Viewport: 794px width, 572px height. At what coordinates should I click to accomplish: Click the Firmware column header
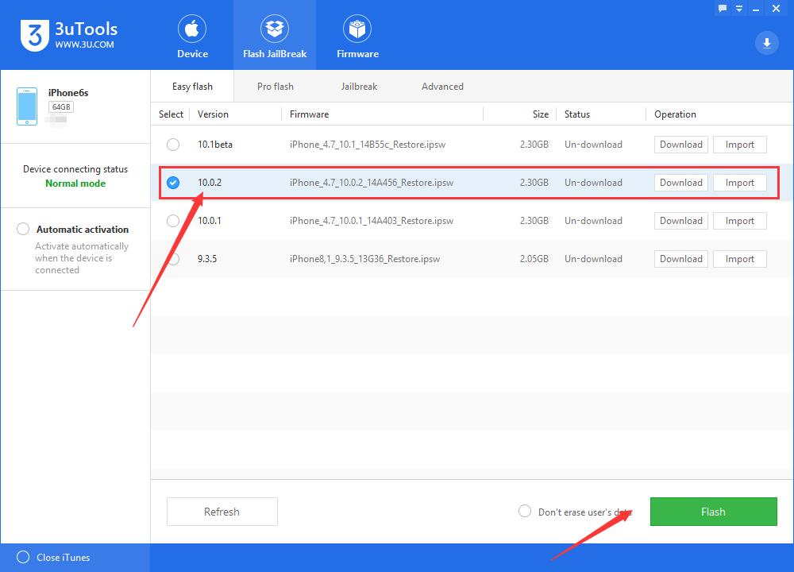pyautogui.click(x=309, y=114)
